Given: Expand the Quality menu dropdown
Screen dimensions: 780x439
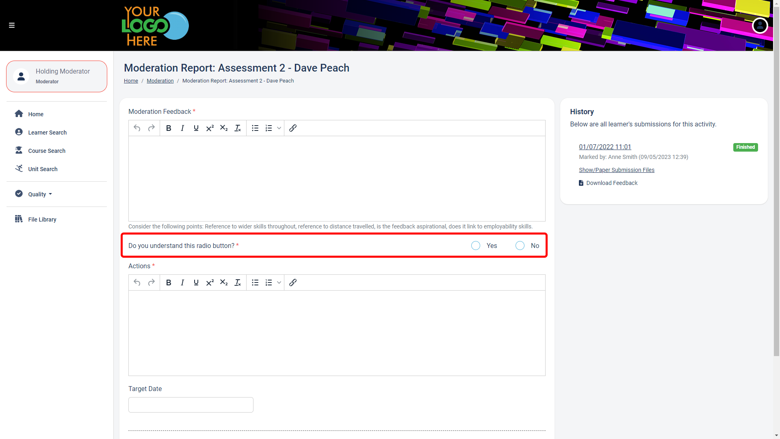Looking at the screenshot, I should pos(40,194).
